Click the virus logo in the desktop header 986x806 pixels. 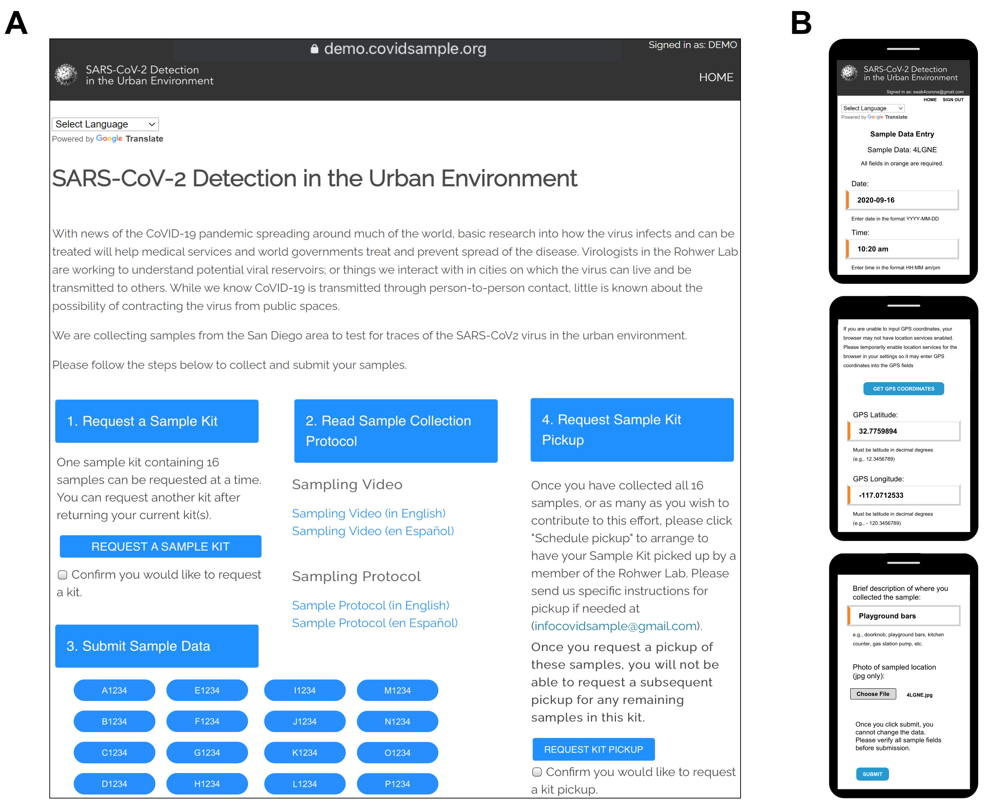pos(66,75)
